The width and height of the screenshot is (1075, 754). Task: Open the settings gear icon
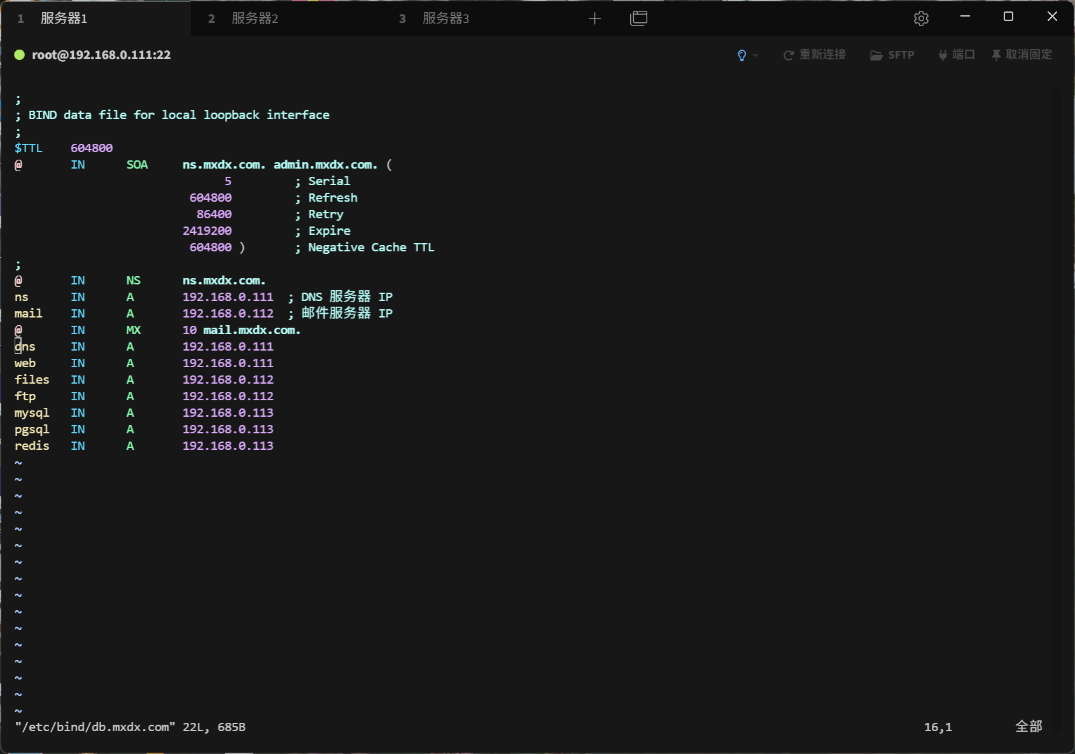(921, 18)
